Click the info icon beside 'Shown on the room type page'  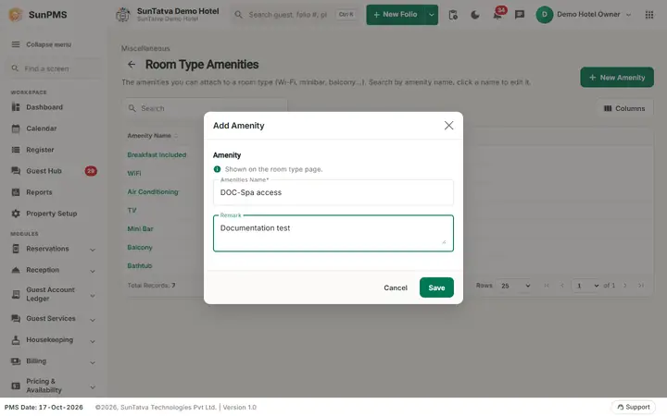217,169
